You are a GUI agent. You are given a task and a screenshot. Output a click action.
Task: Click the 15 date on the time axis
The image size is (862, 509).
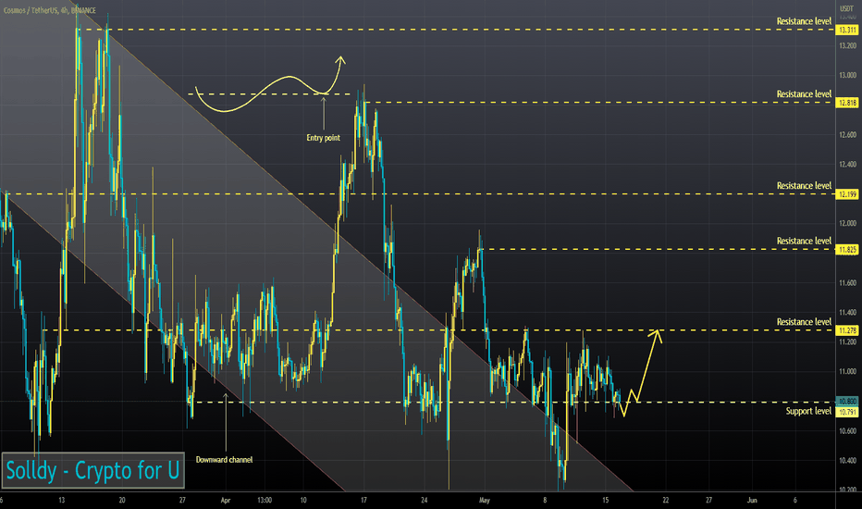[605, 500]
